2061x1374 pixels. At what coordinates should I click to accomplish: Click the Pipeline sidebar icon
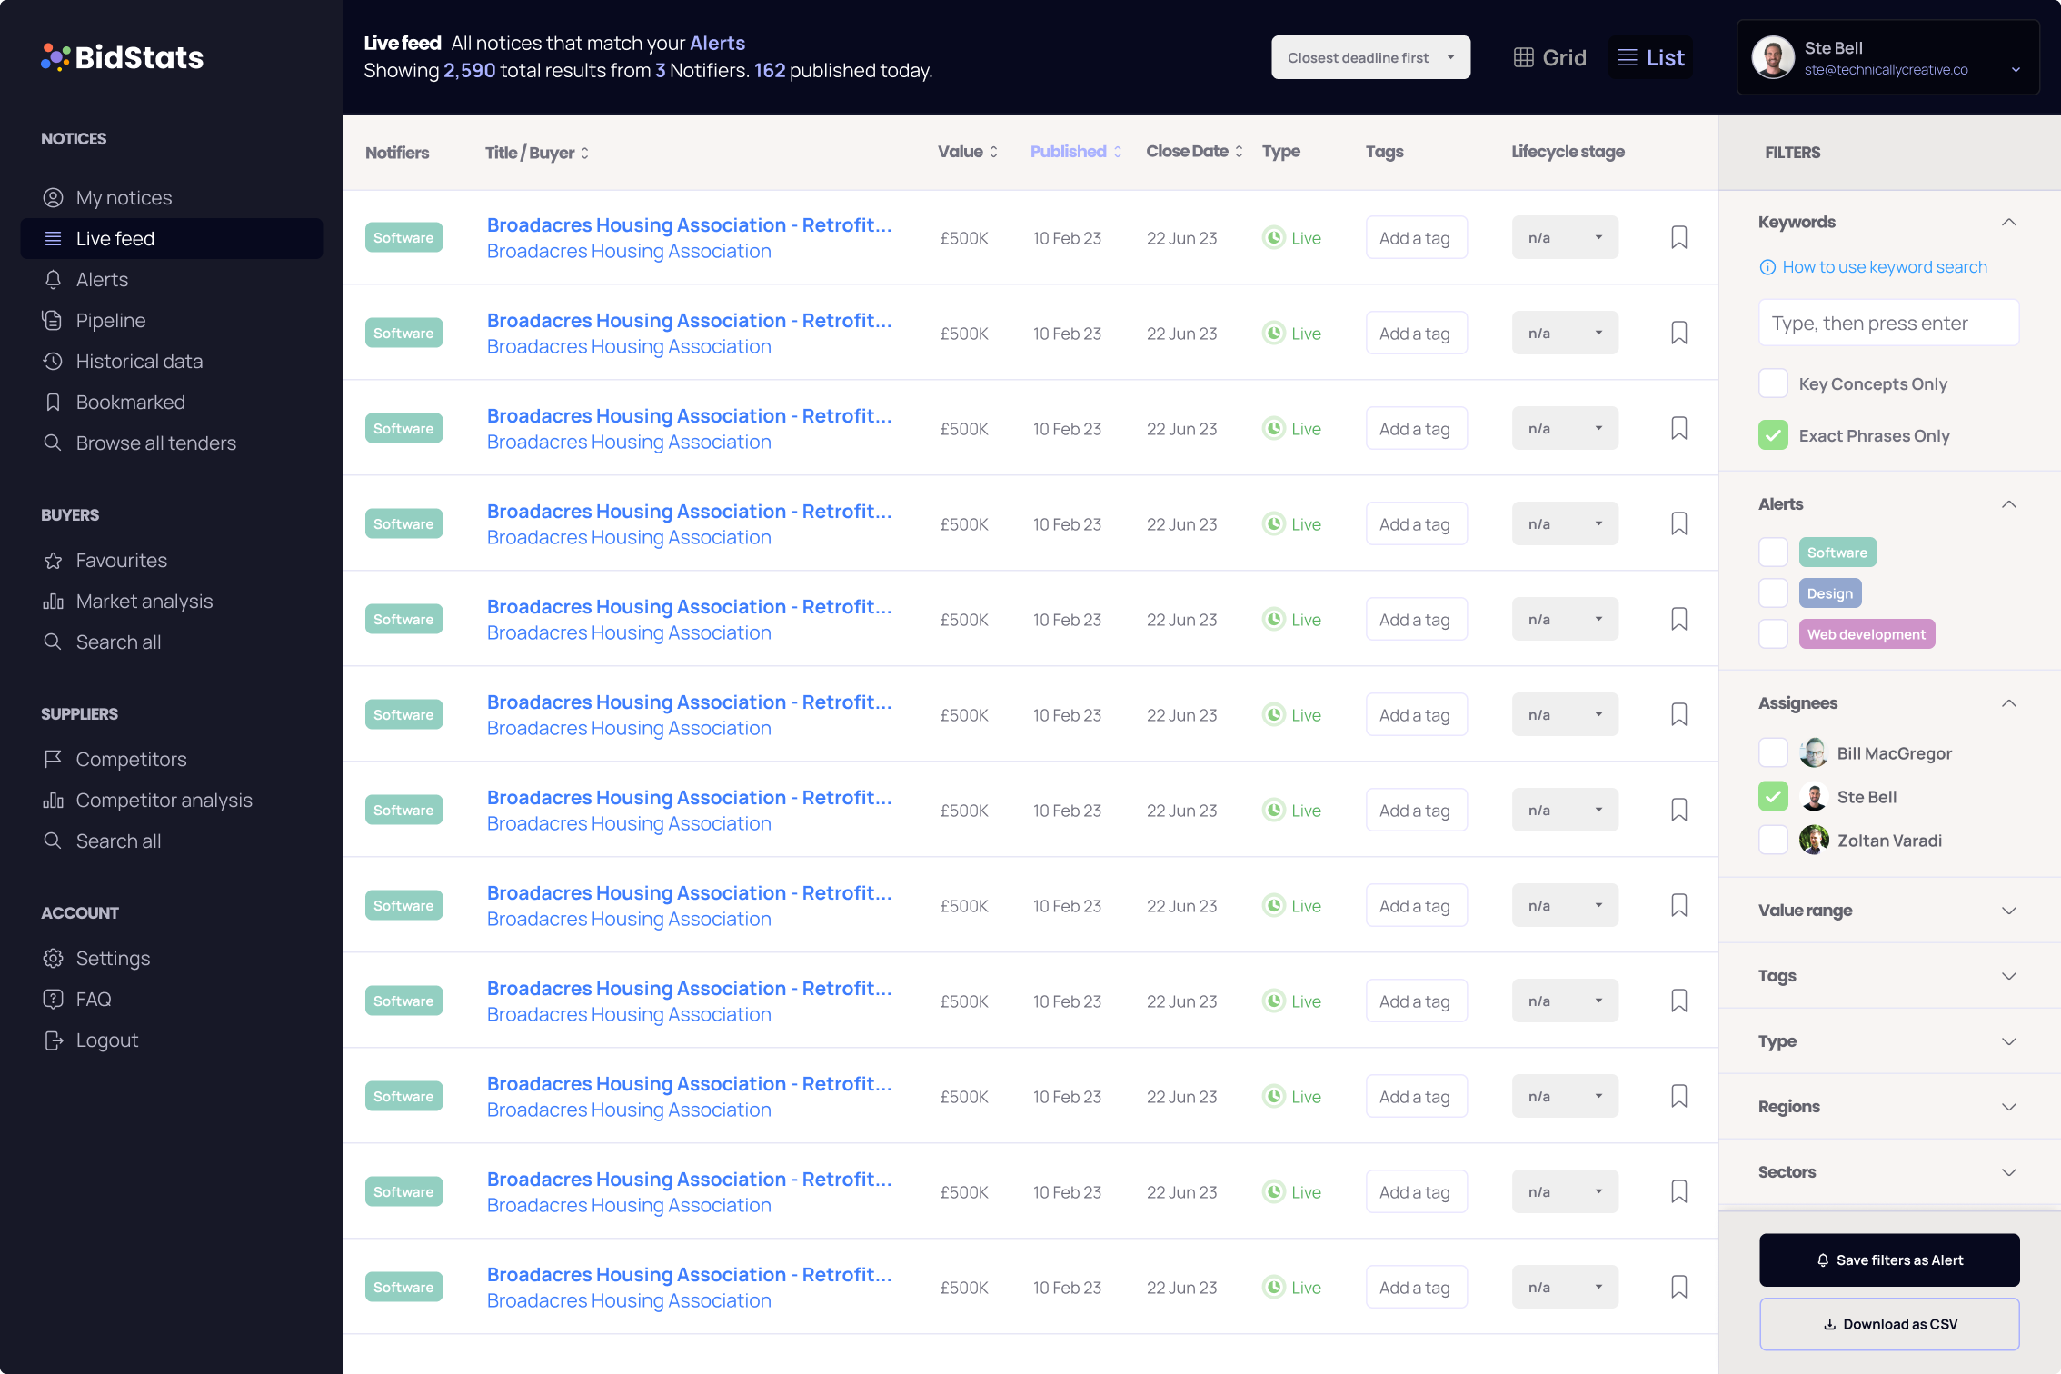click(53, 320)
